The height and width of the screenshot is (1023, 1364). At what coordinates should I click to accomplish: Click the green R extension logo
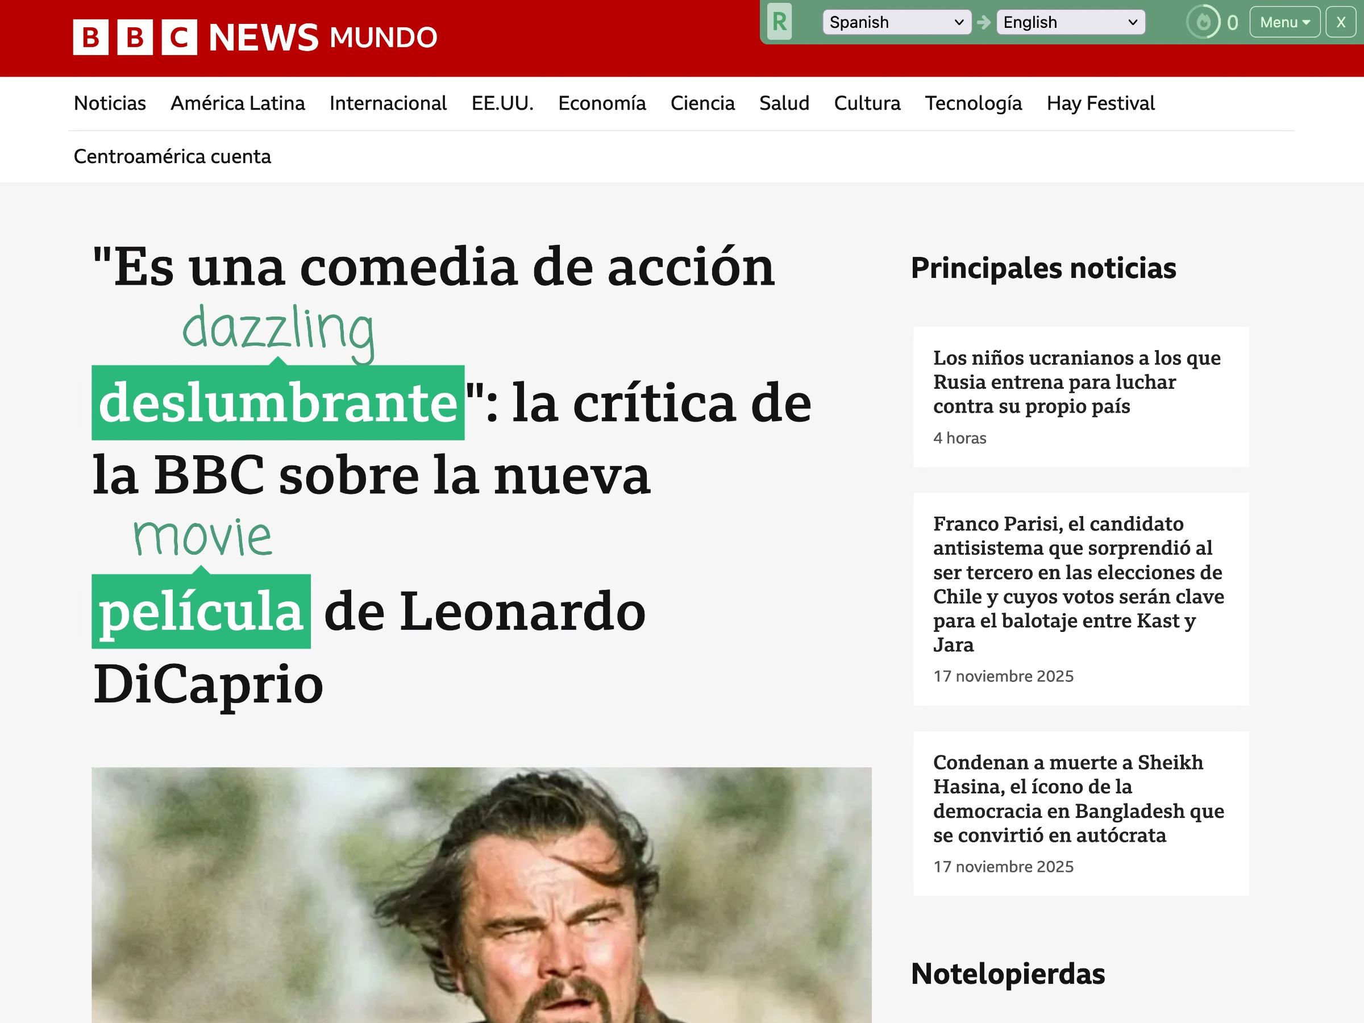point(779,22)
